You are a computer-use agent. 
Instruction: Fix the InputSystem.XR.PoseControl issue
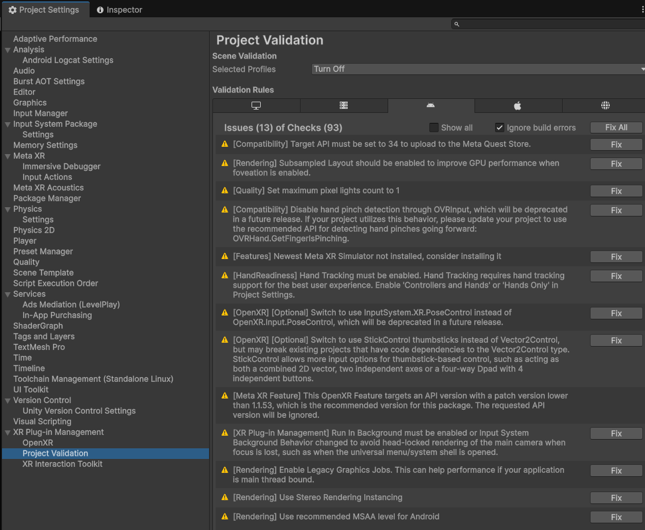(616, 313)
